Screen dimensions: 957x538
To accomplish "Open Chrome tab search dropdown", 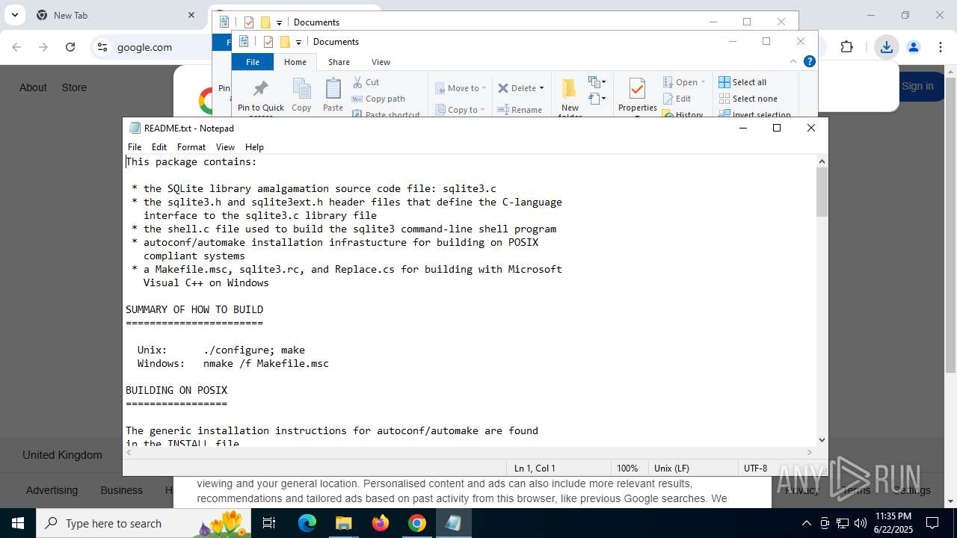I will (x=14, y=15).
